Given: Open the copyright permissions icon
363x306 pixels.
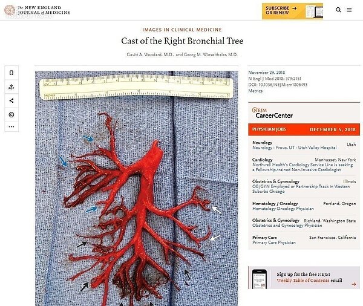Looking at the screenshot, I should [x=11, y=114].
